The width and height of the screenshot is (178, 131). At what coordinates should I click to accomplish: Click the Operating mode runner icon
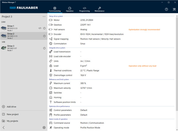coord(51,128)
